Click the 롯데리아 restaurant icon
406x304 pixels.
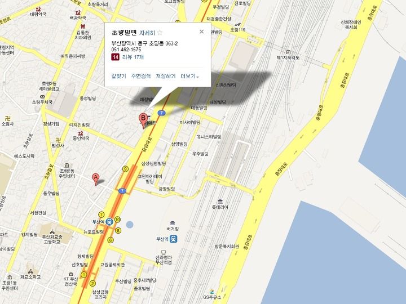pyautogui.click(x=220, y=202)
